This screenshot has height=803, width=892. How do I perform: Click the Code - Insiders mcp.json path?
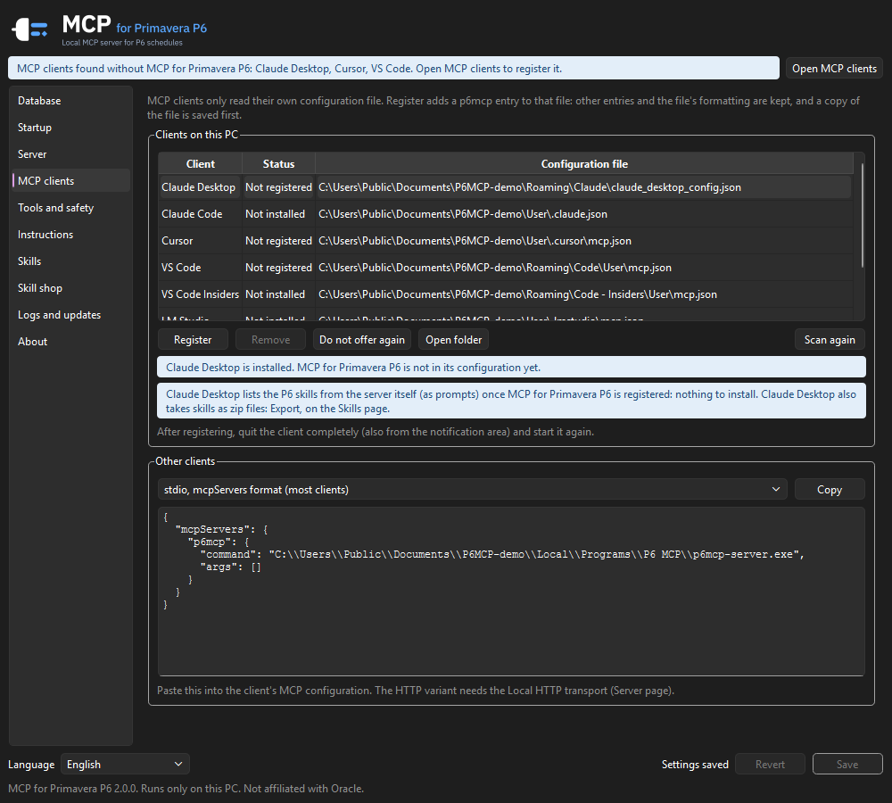pos(583,294)
